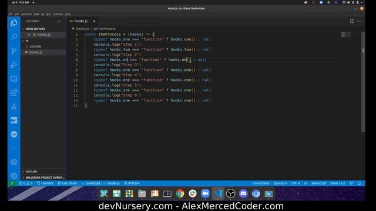Screen dimensions: 376x211
Task: Change end of line sequence LF
Action: [x=305, y=183]
